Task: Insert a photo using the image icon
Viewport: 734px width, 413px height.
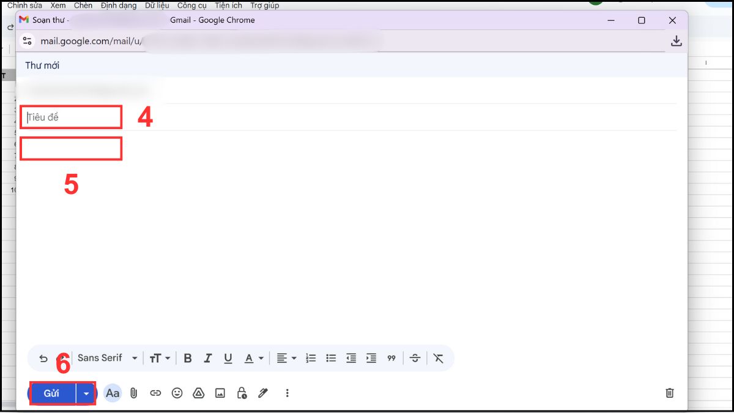Action: point(220,393)
